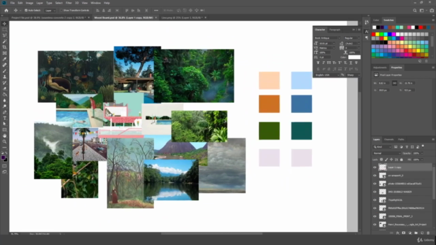436x245 pixels.
Task: Select the Clone Stamp tool
Action: (x=5, y=77)
